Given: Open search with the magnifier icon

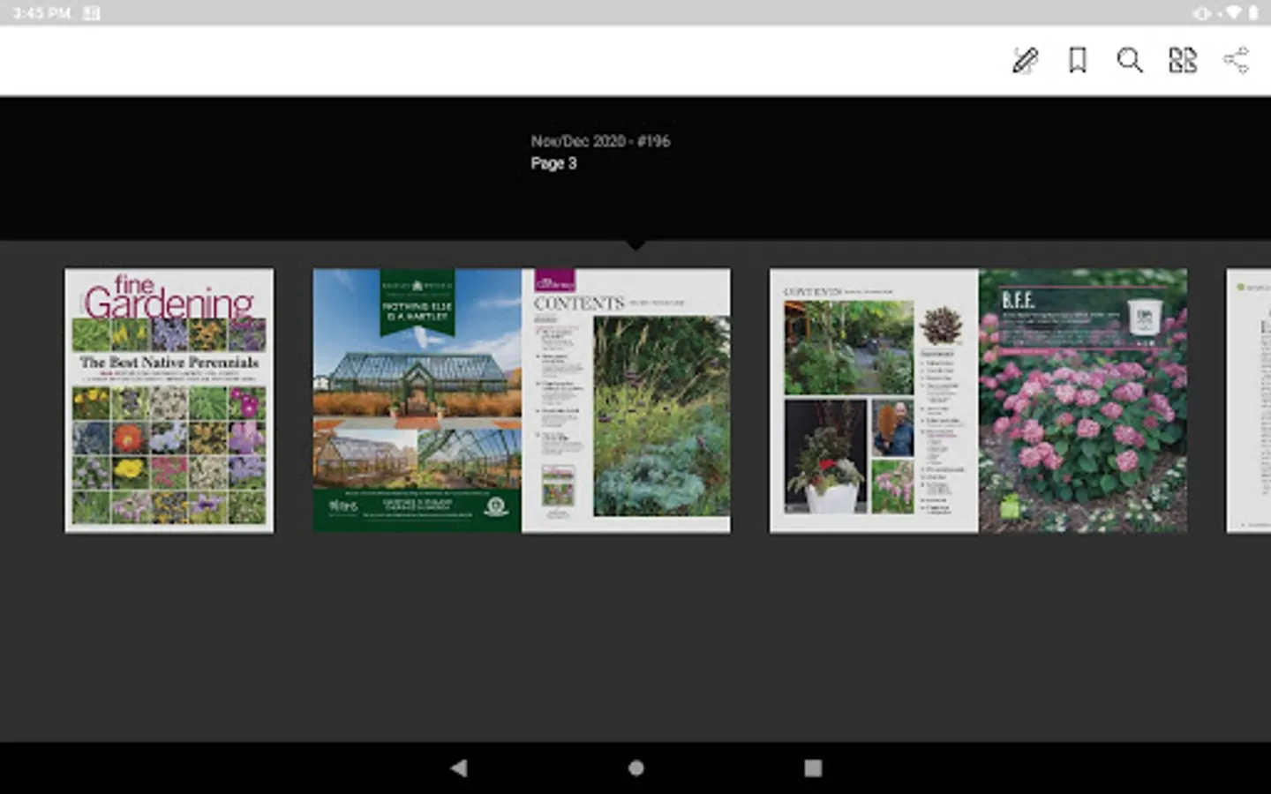Looking at the screenshot, I should 1129,60.
